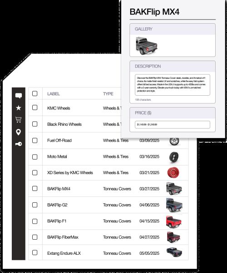
Task: Open the Moto Metal label
Action: pyautogui.click(x=57, y=156)
